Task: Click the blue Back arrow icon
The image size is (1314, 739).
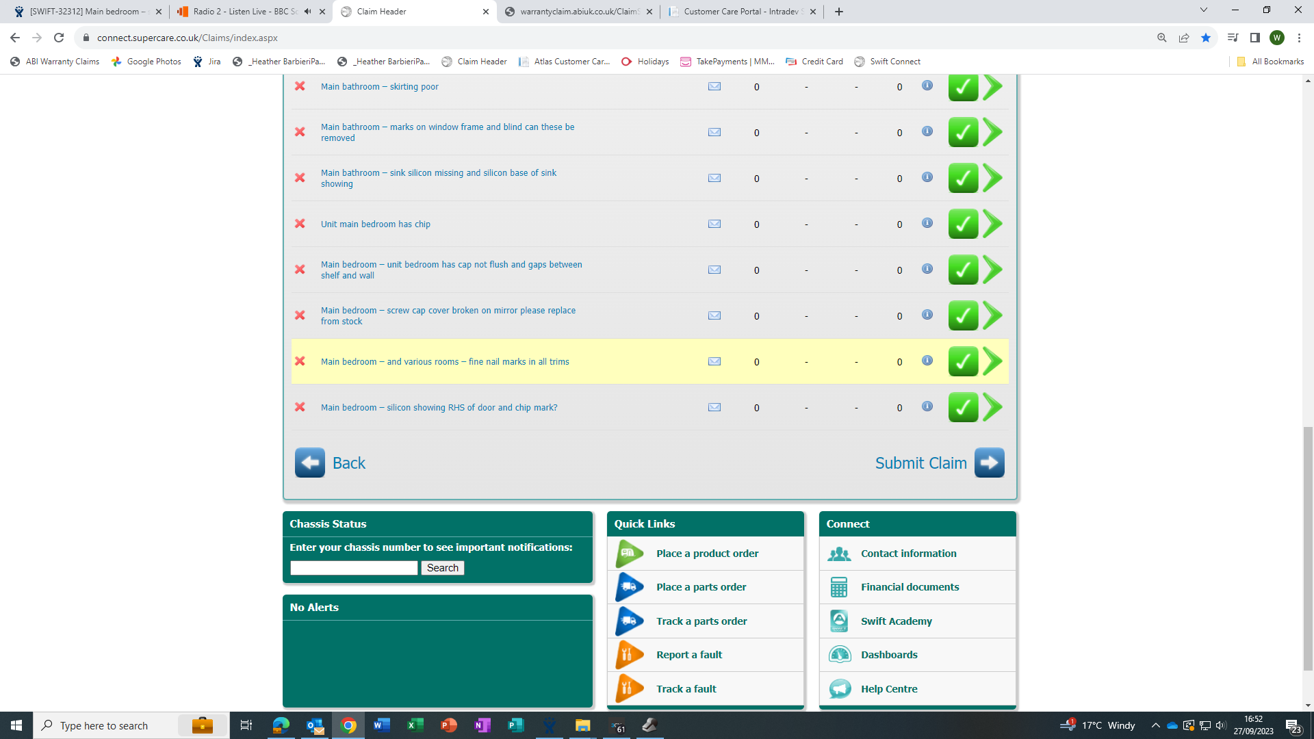Action: [309, 463]
